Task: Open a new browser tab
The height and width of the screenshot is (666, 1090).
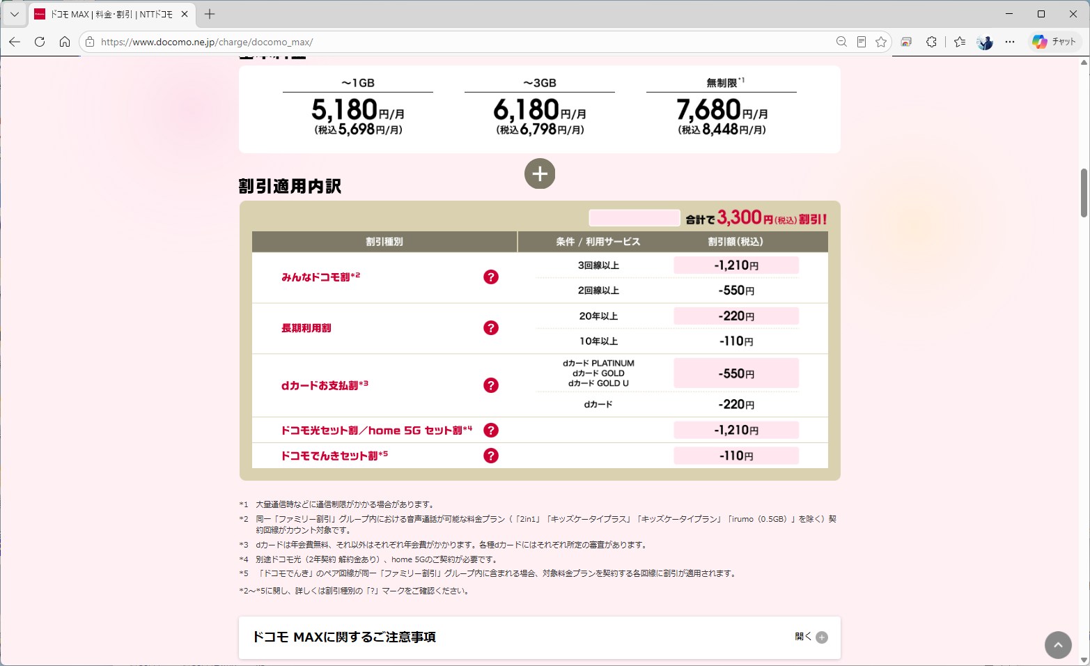Action: pos(210,14)
